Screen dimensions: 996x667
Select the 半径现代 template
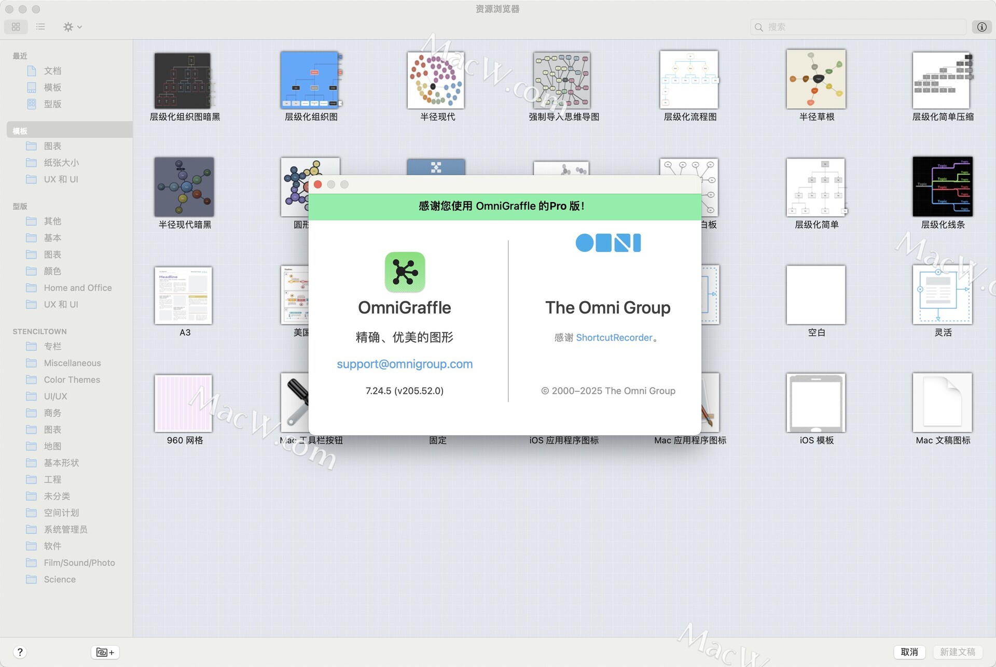436,80
